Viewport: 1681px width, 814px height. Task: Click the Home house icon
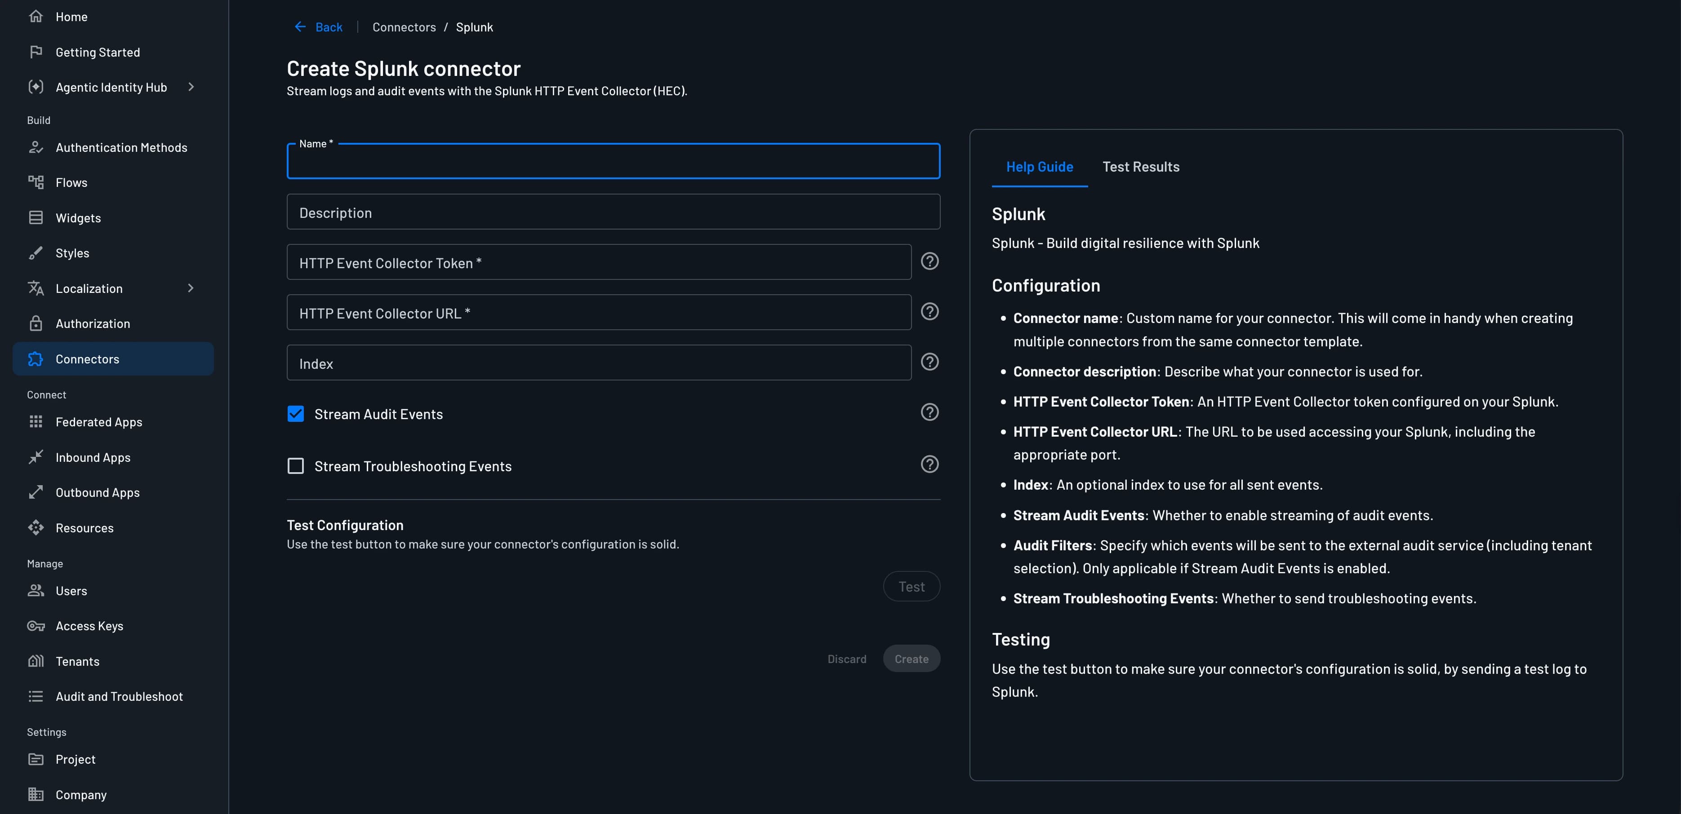[x=36, y=16]
